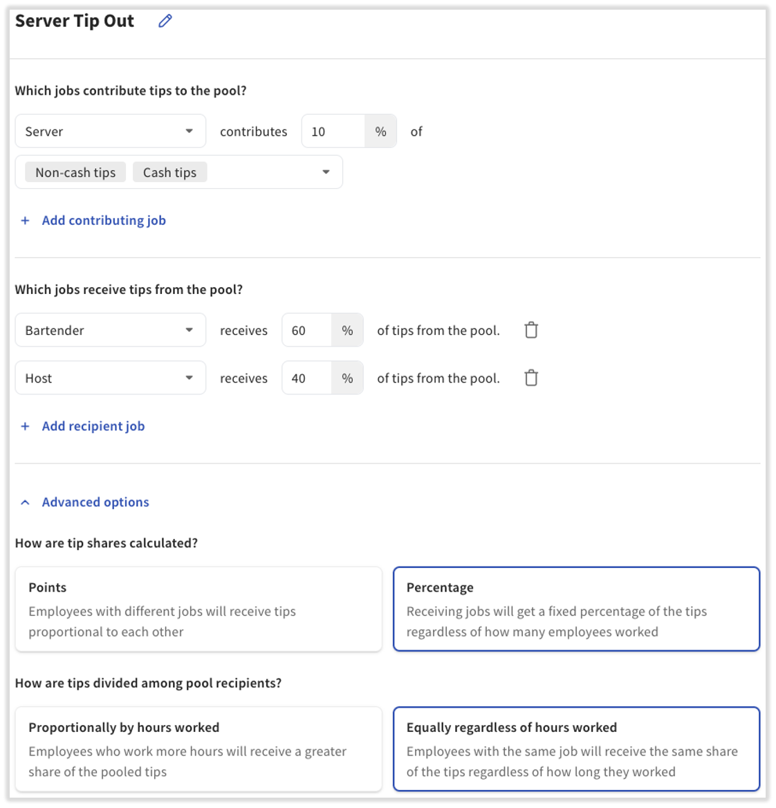Click the plus icon beside Add recipient job
Viewport: 776px width, 808px height.
tap(25, 426)
